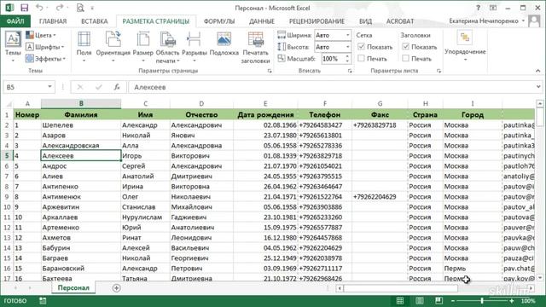Click zoom out minus button
The height and width of the screenshot is (307, 546).
click(x=453, y=301)
